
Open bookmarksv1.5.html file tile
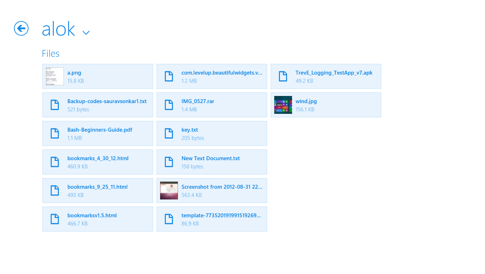(x=98, y=219)
